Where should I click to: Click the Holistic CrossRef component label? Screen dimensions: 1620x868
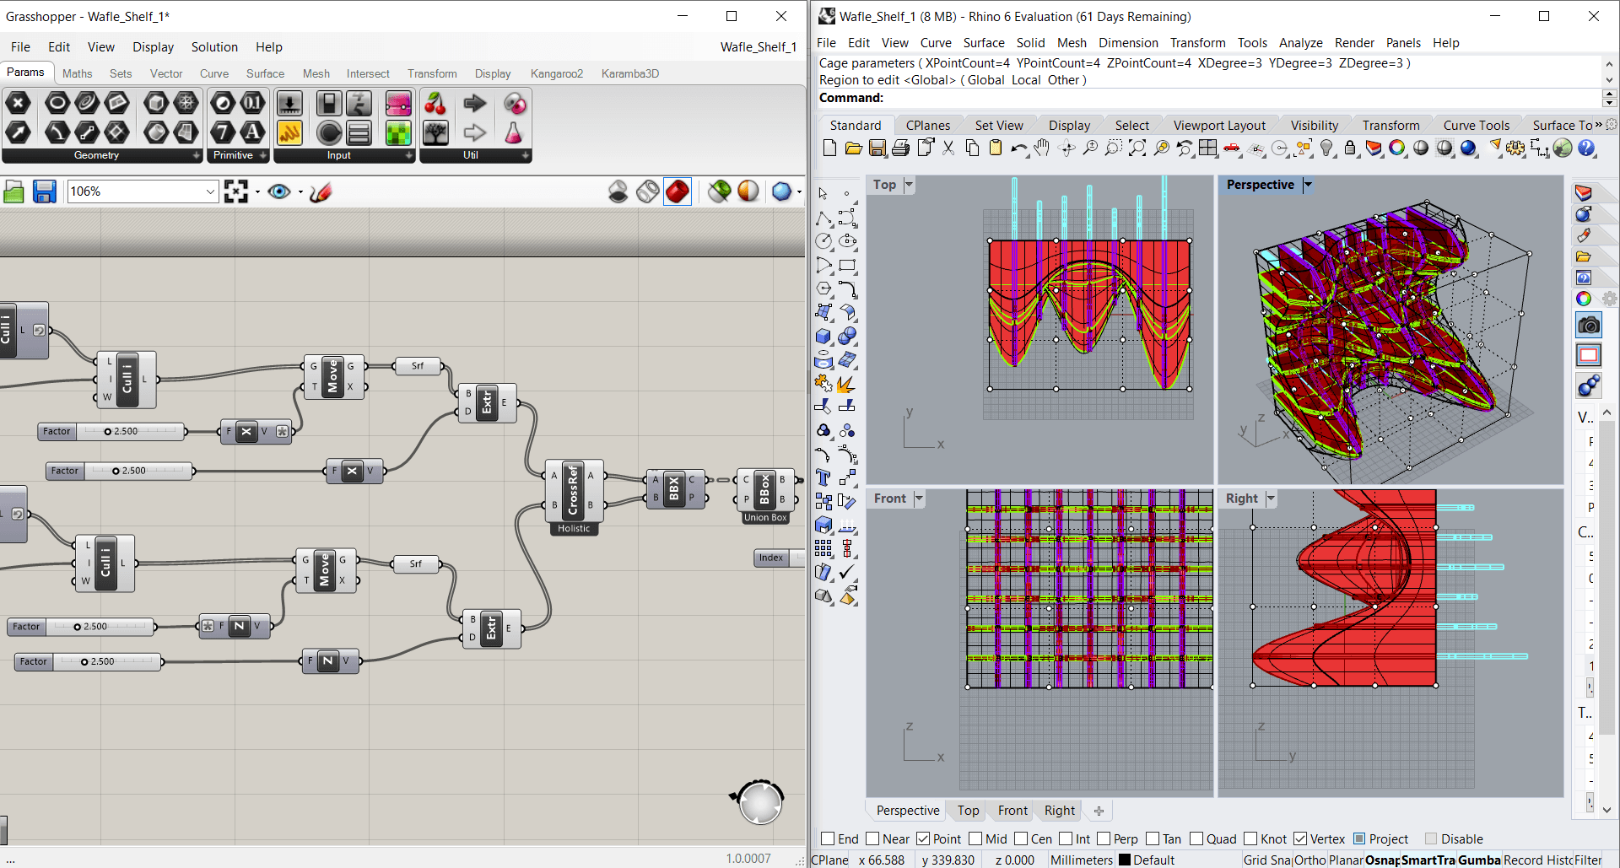[574, 529]
